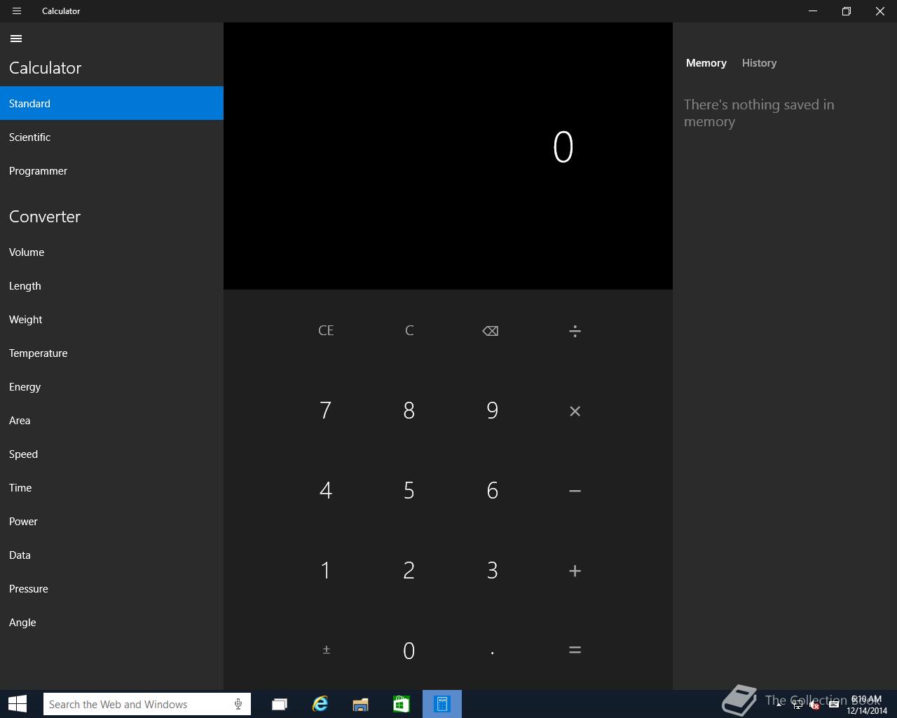Open the Windows Start button
897x718 pixels.
18,704
